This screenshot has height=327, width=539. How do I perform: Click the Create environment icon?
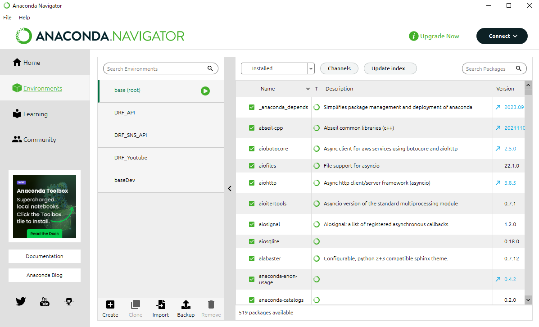point(110,304)
